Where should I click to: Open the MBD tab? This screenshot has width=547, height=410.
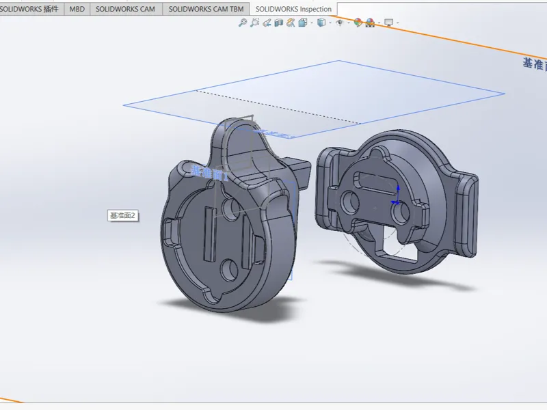77,9
